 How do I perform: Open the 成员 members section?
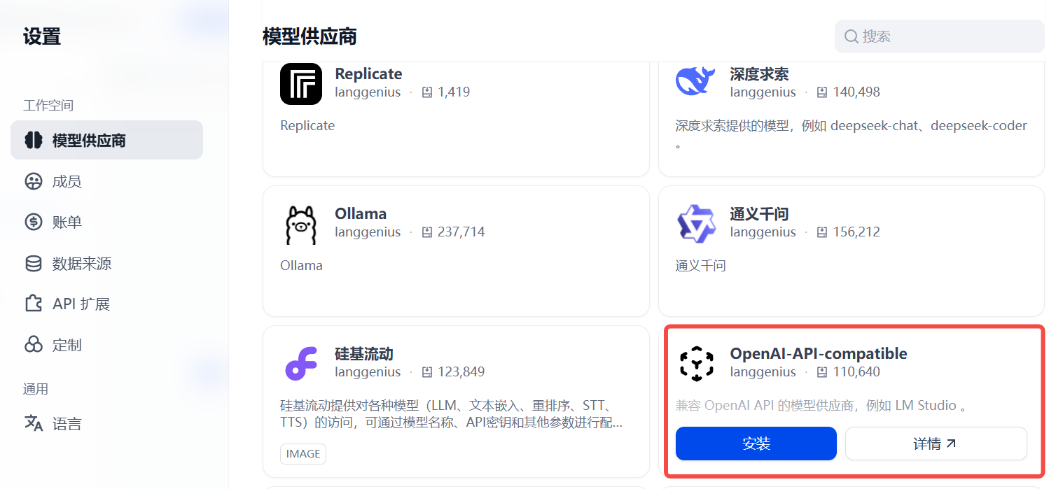click(67, 182)
